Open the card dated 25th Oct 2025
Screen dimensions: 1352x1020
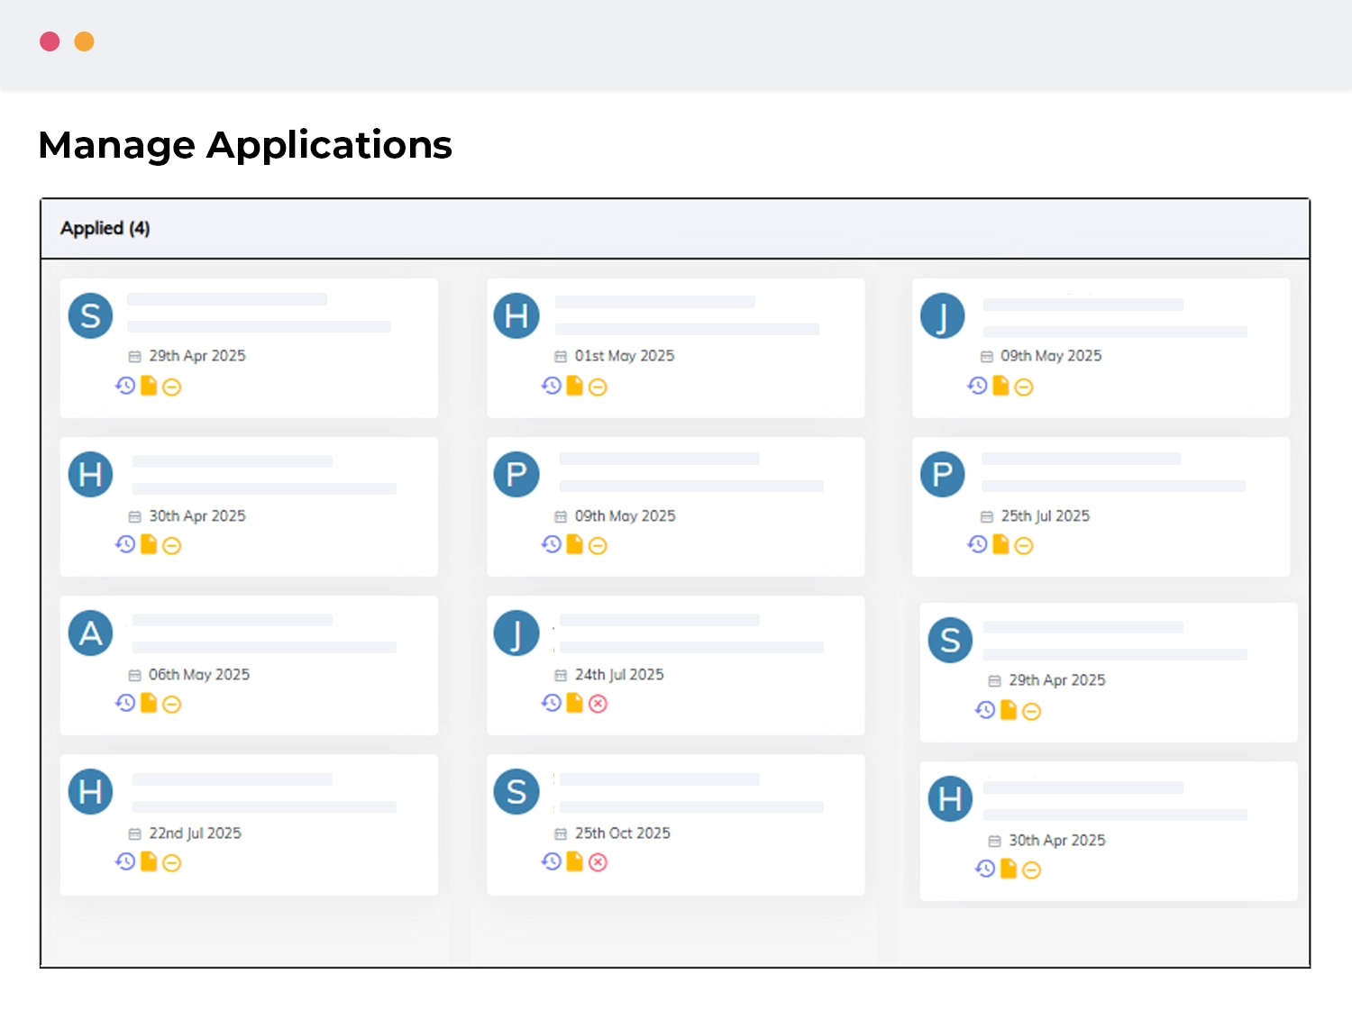[x=675, y=824]
